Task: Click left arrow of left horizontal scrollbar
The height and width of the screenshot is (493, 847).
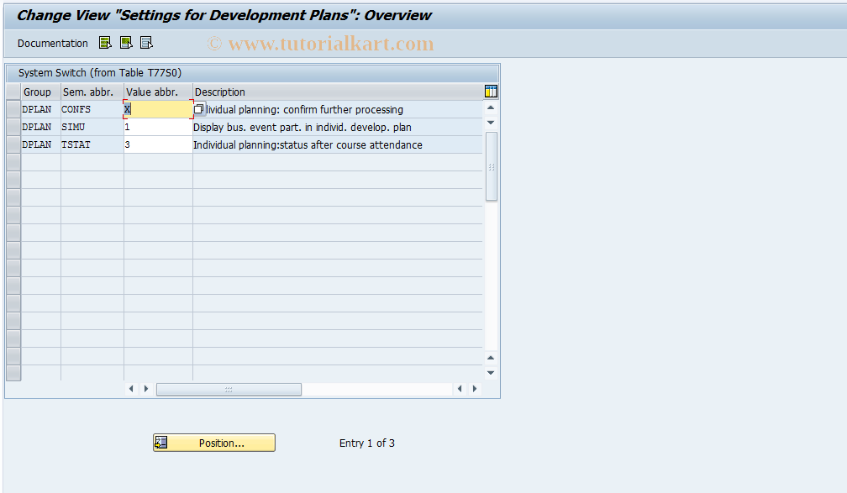Action: pos(131,389)
